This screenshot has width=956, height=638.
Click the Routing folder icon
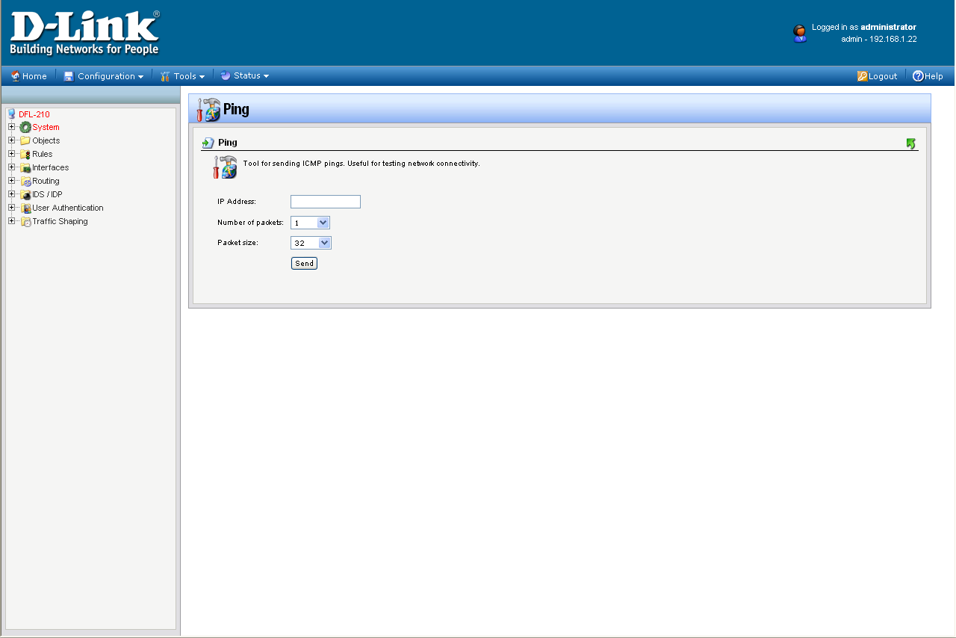tap(25, 181)
